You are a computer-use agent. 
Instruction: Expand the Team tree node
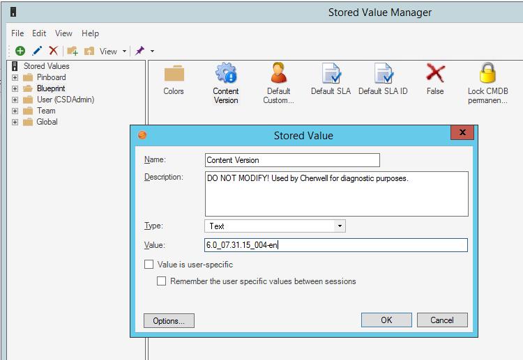pos(15,111)
